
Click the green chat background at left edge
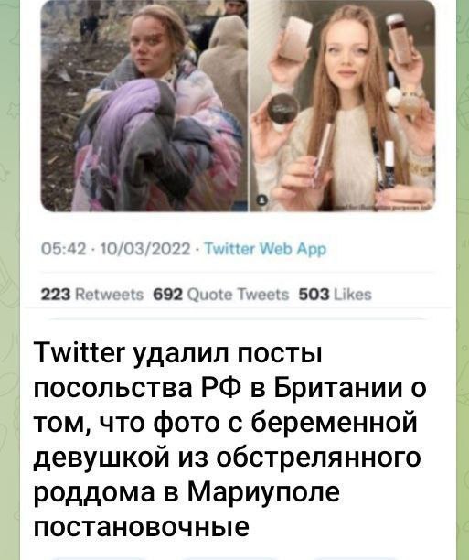(x=10, y=280)
